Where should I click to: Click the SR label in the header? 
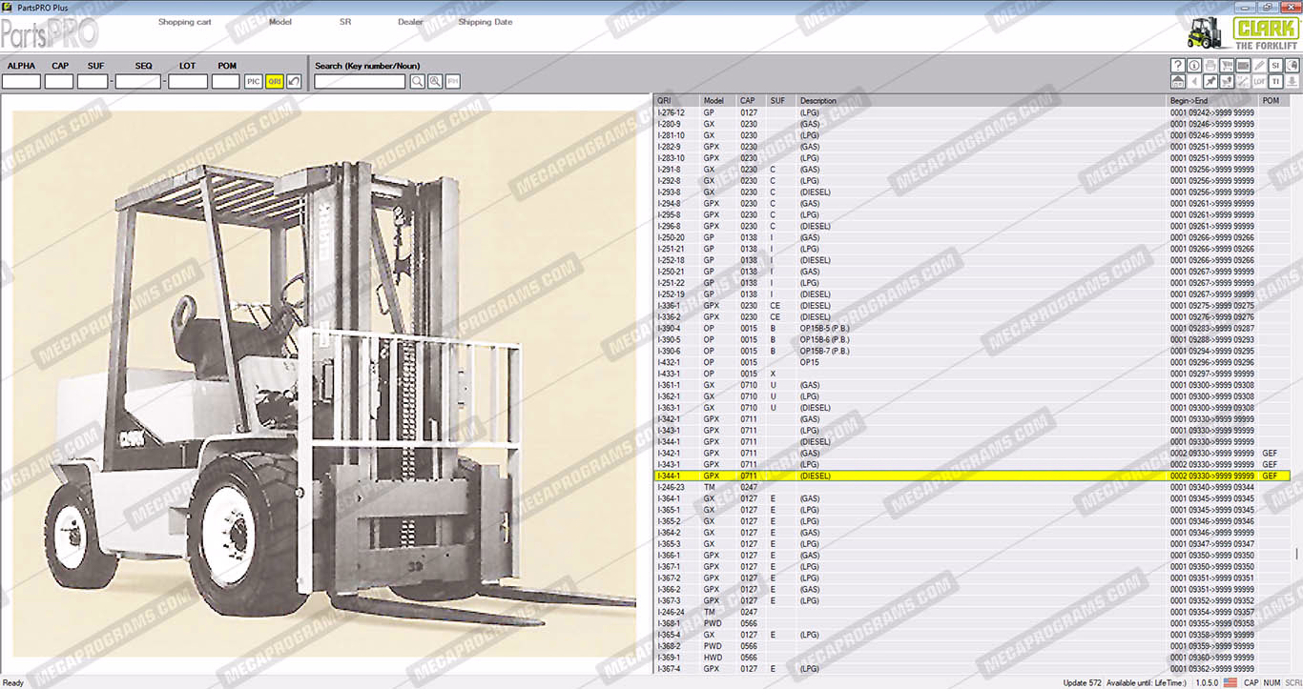pos(345,22)
